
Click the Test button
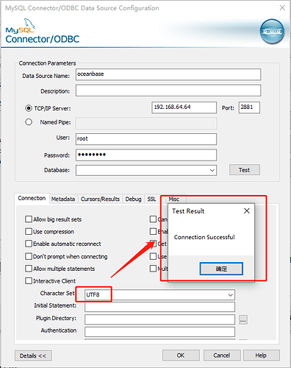(245, 170)
